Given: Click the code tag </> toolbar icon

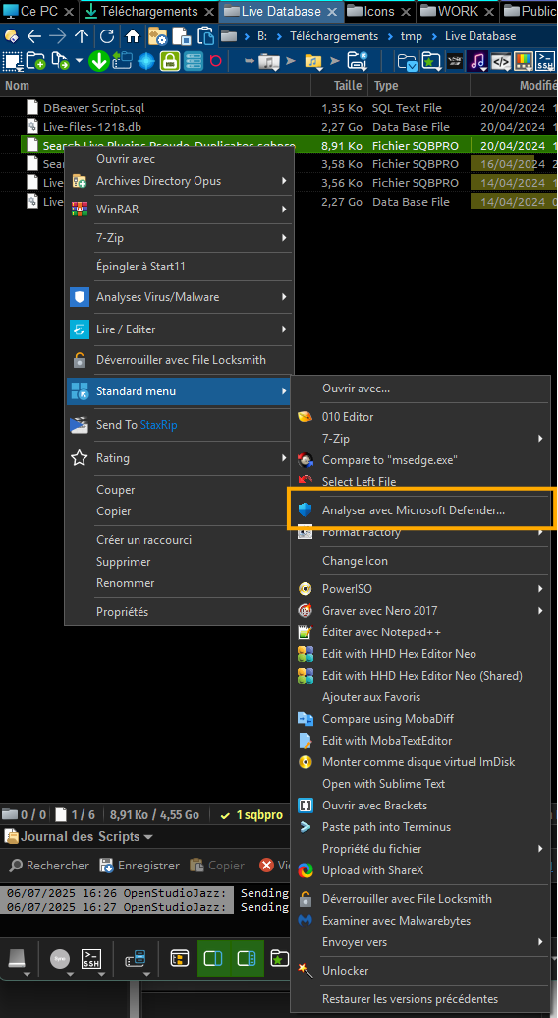Looking at the screenshot, I should point(500,61).
